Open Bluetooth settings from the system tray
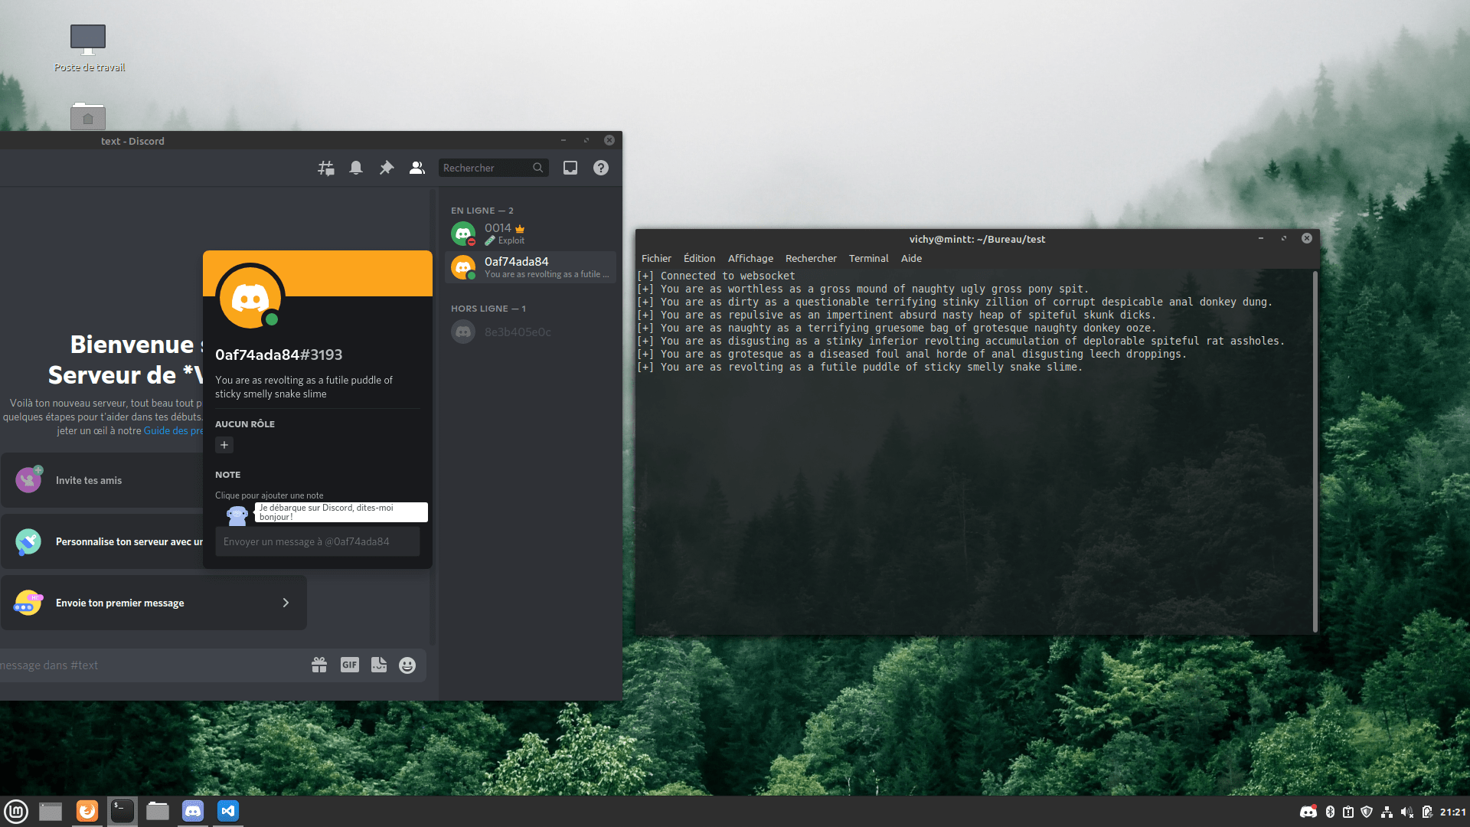This screenshot has height=827, width=1470. [1331, 812]
